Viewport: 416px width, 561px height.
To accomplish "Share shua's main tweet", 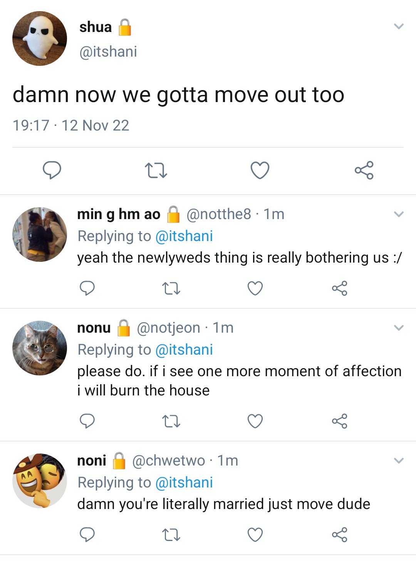I will click(364, 170).
